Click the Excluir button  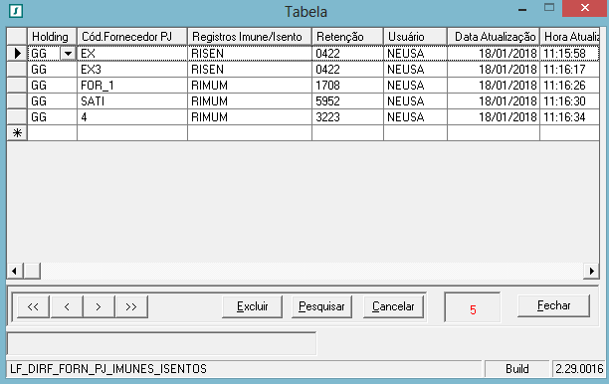pyautogui.click(x=252, y=306)
